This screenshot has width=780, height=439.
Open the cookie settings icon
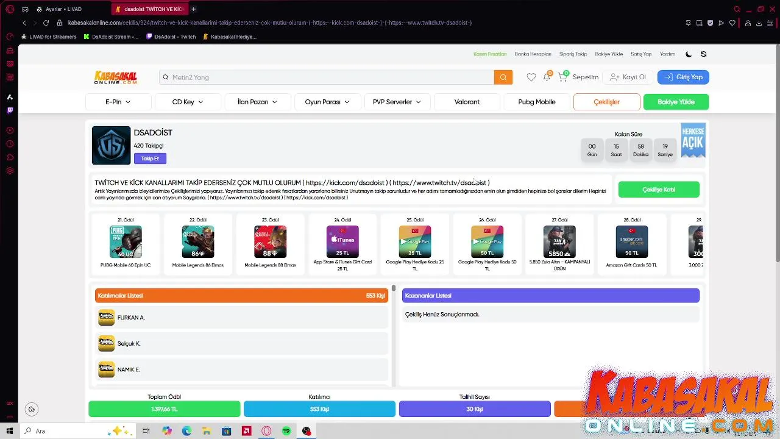[x=32, y=410]
